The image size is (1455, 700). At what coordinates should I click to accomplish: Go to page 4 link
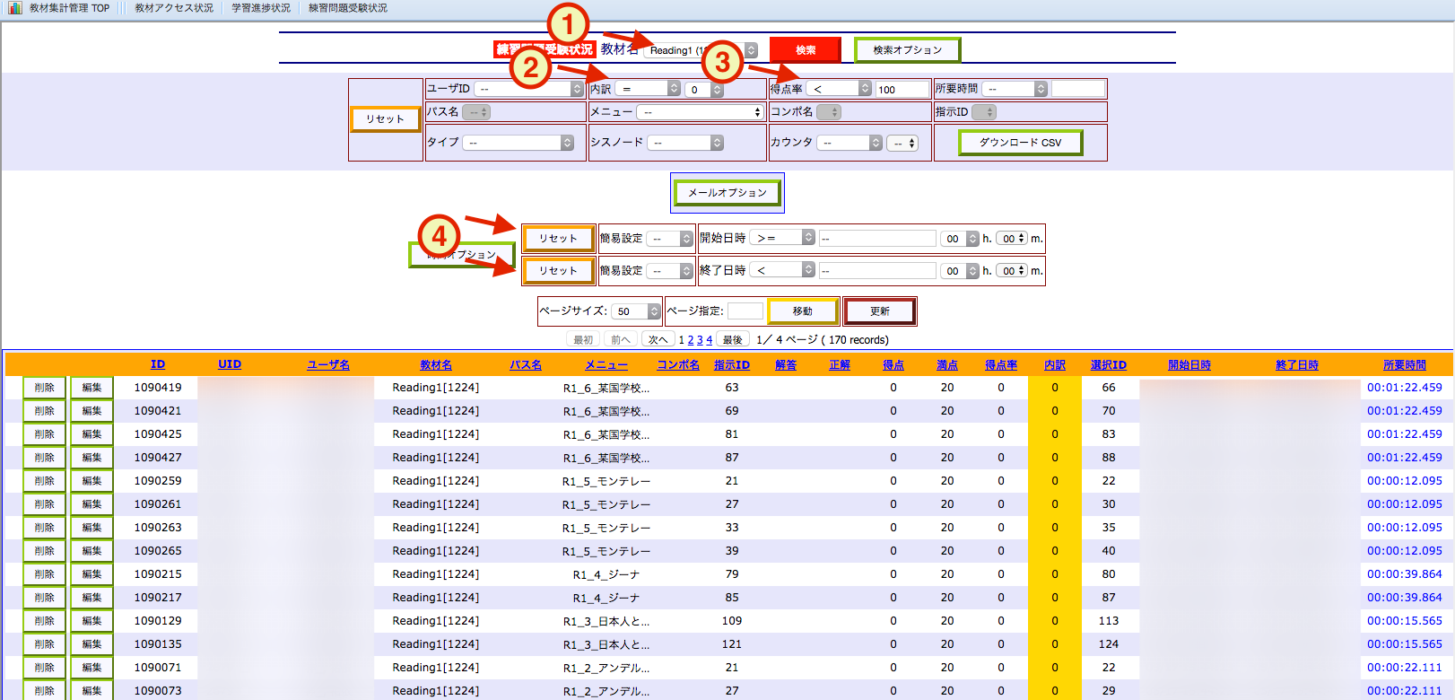pyautogui.click(x=709, y=340)
